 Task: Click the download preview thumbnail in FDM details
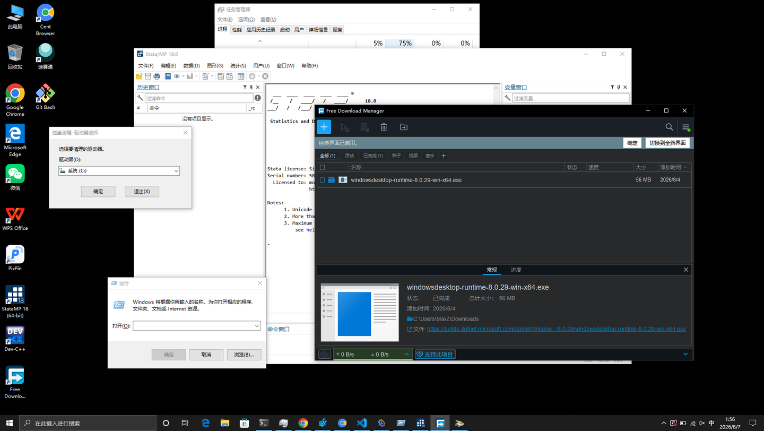360,312
